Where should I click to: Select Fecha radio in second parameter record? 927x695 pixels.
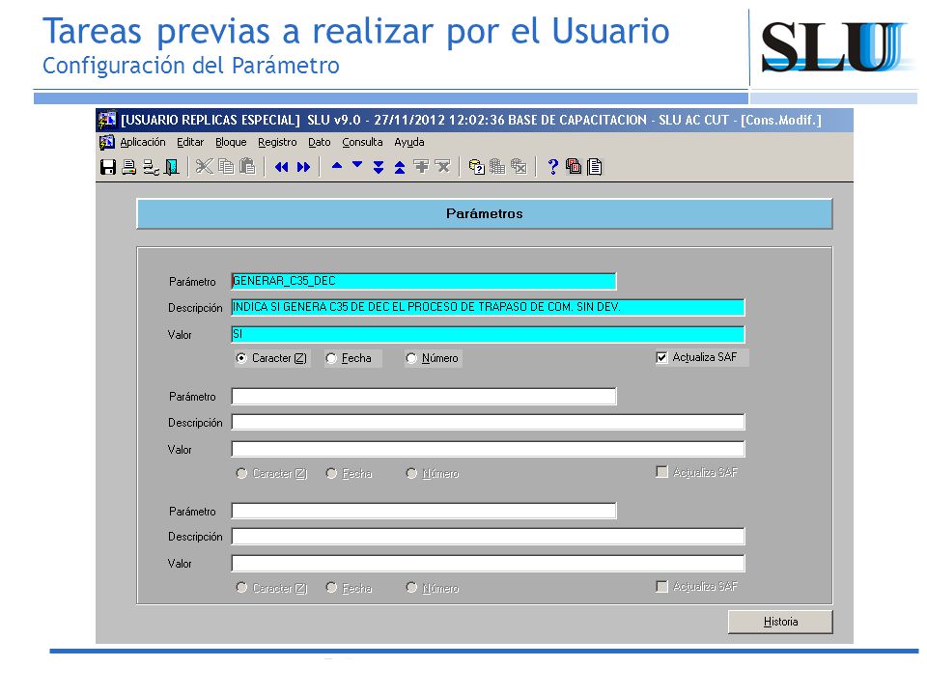pyautogui.click(x=331, y=473)
